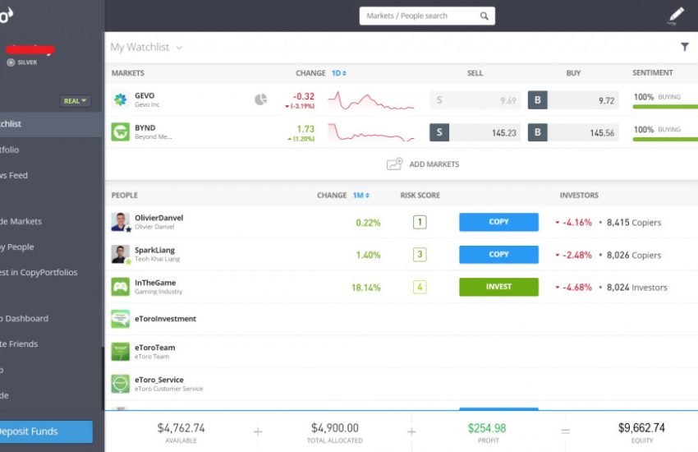This screenshot has height=452, width=698.
Task: Click the GEVO ticker name
Action: pyautogui.click(x=145, y=96)
